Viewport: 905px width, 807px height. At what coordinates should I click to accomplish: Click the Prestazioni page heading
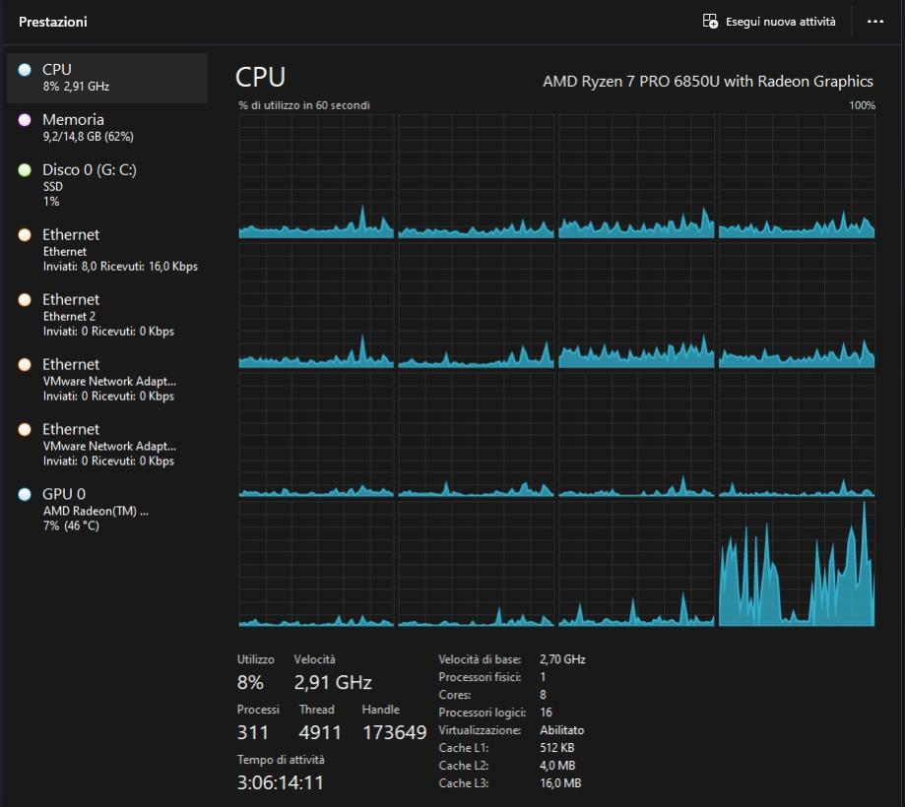pos(53,22)
